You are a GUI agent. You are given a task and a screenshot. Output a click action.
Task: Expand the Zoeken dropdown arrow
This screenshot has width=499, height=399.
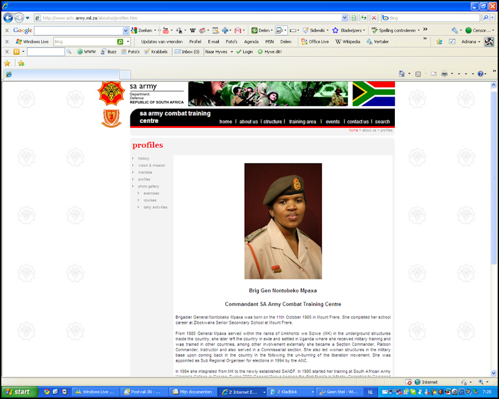tap(155, 31)
